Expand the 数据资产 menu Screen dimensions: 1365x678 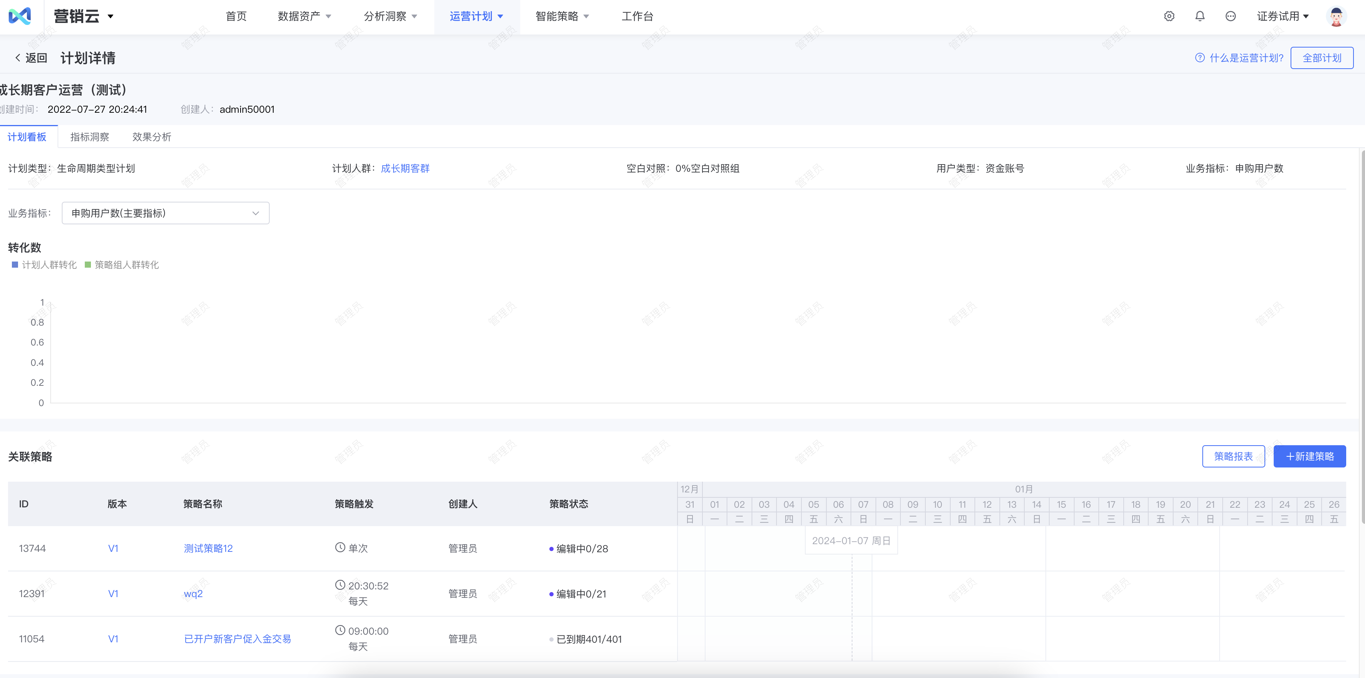point(305,16)
